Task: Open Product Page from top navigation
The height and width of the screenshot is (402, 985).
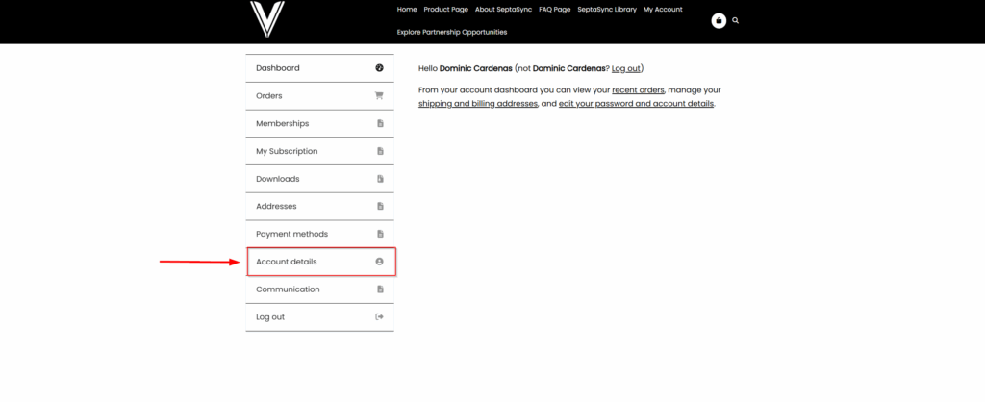Action: point(445,10)
